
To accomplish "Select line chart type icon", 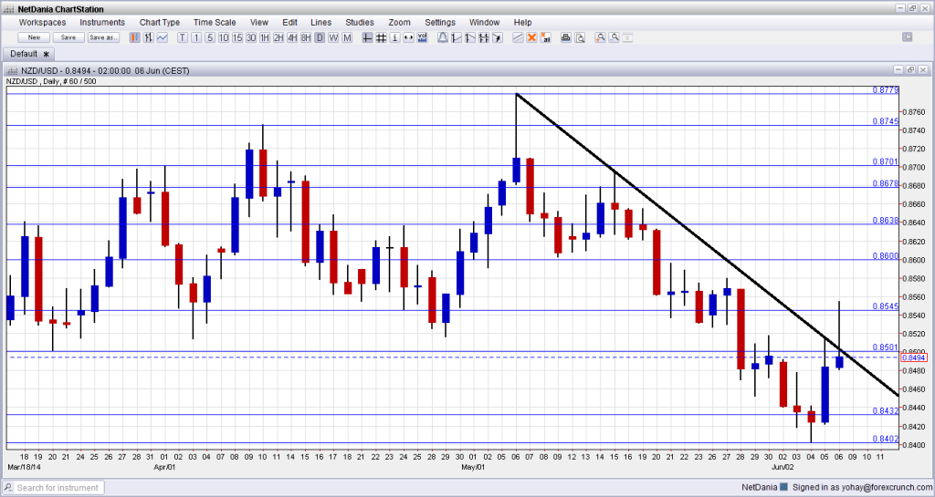I will (x=163, y=37).
